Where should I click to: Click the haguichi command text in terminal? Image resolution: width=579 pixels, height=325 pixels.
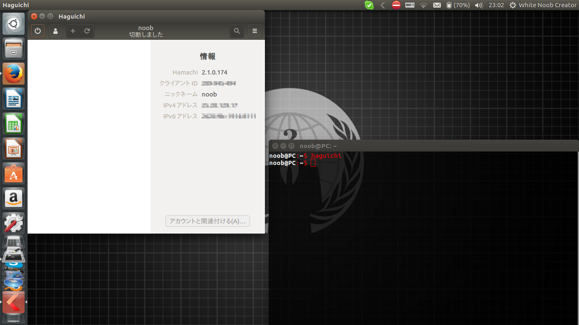coord(326,156)
